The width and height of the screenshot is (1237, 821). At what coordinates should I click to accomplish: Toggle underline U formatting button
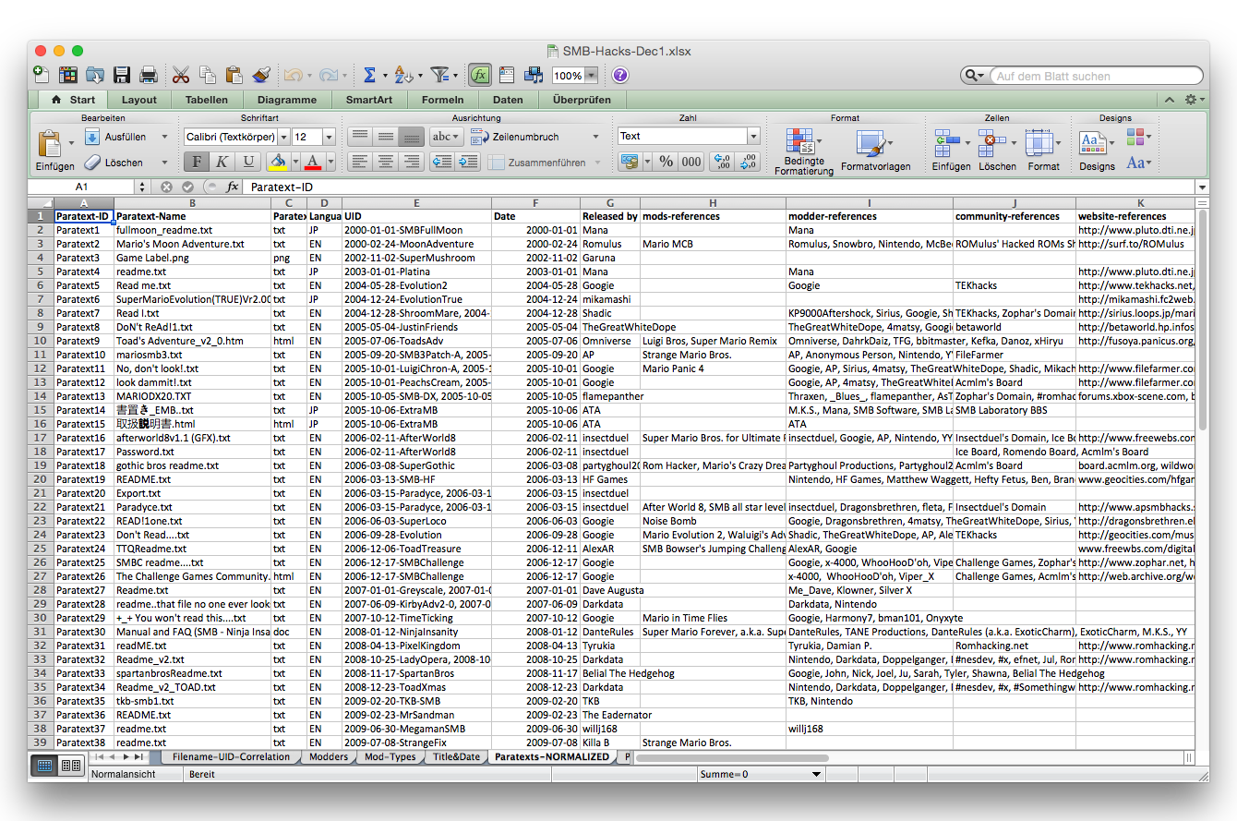tap(248, 162)
